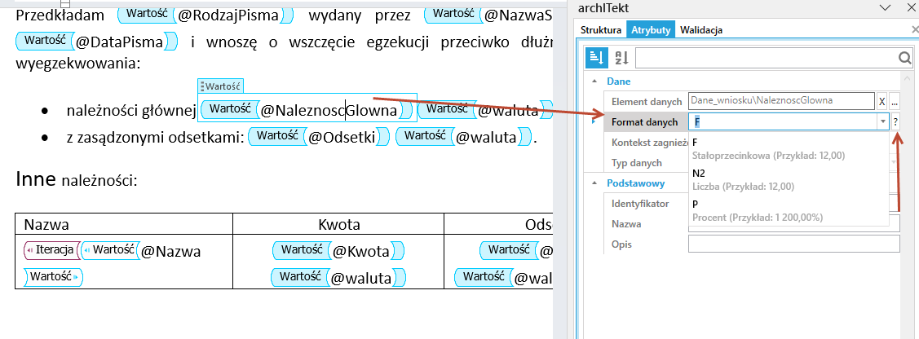
Task: Collapse the Dane section
Action: tap(594, 81)
